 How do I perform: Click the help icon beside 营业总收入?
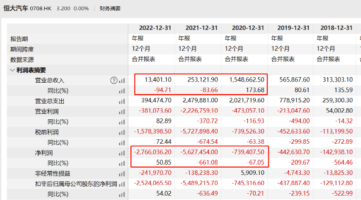(x=114, y=80)
